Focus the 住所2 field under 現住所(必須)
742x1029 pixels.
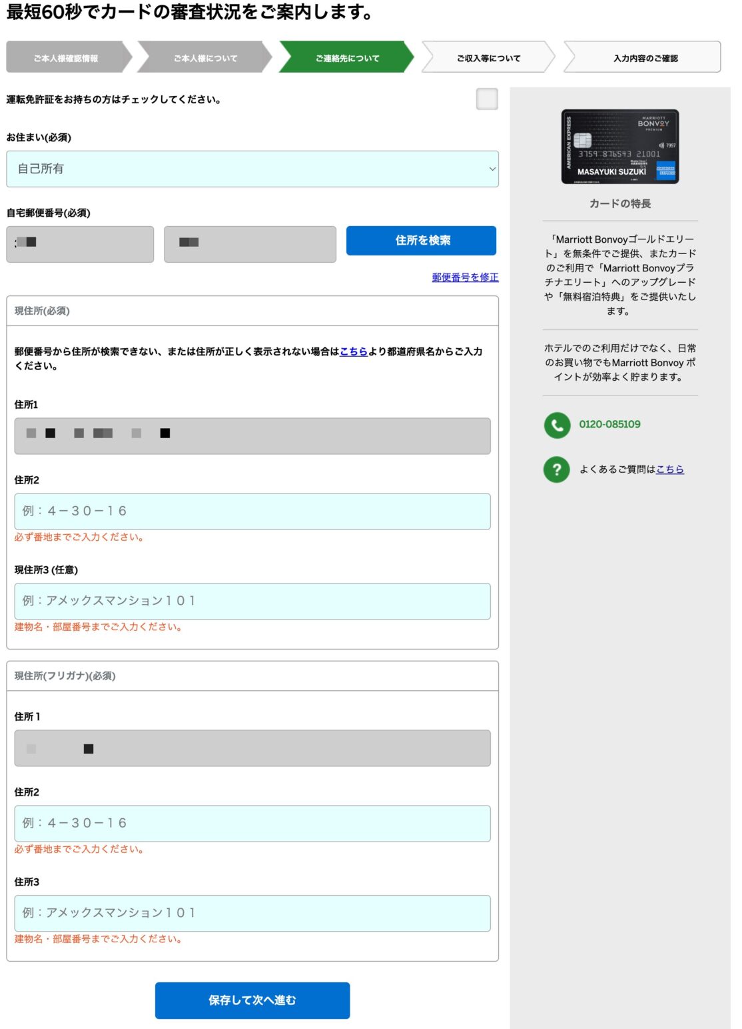click(x=252, y=511)
